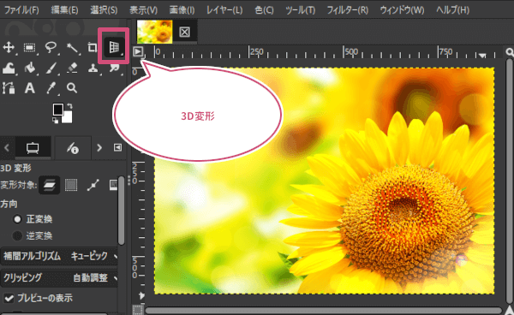
Task: Reset colors to black and white
Action: coord(55,121)
